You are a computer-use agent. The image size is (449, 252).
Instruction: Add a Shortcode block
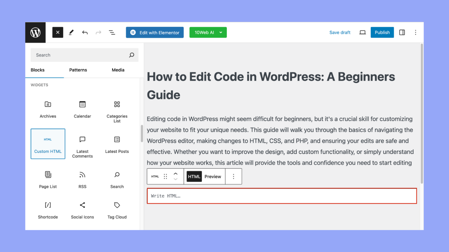48,209
